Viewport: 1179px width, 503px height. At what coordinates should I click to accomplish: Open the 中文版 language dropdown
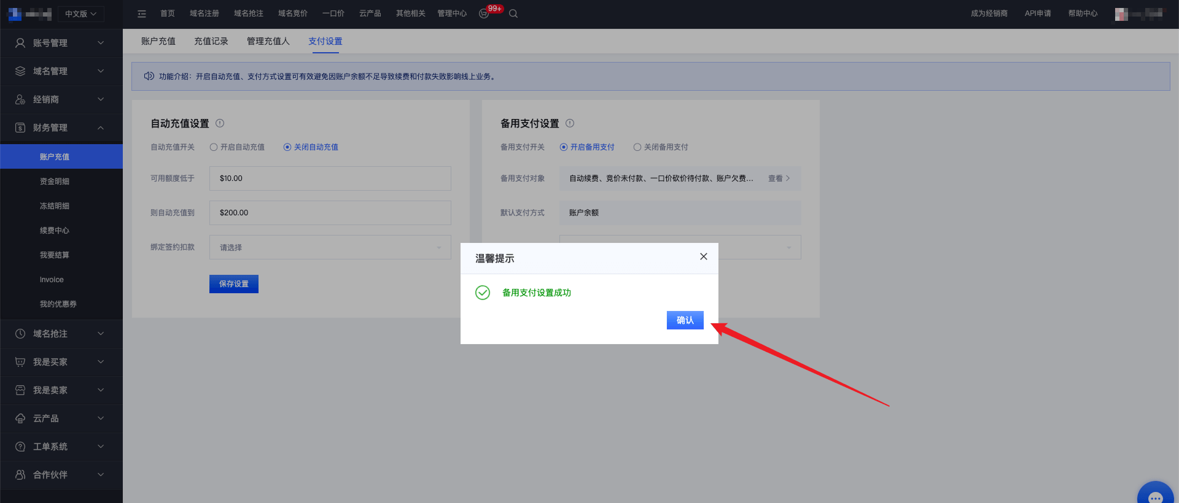coord(80,13)
